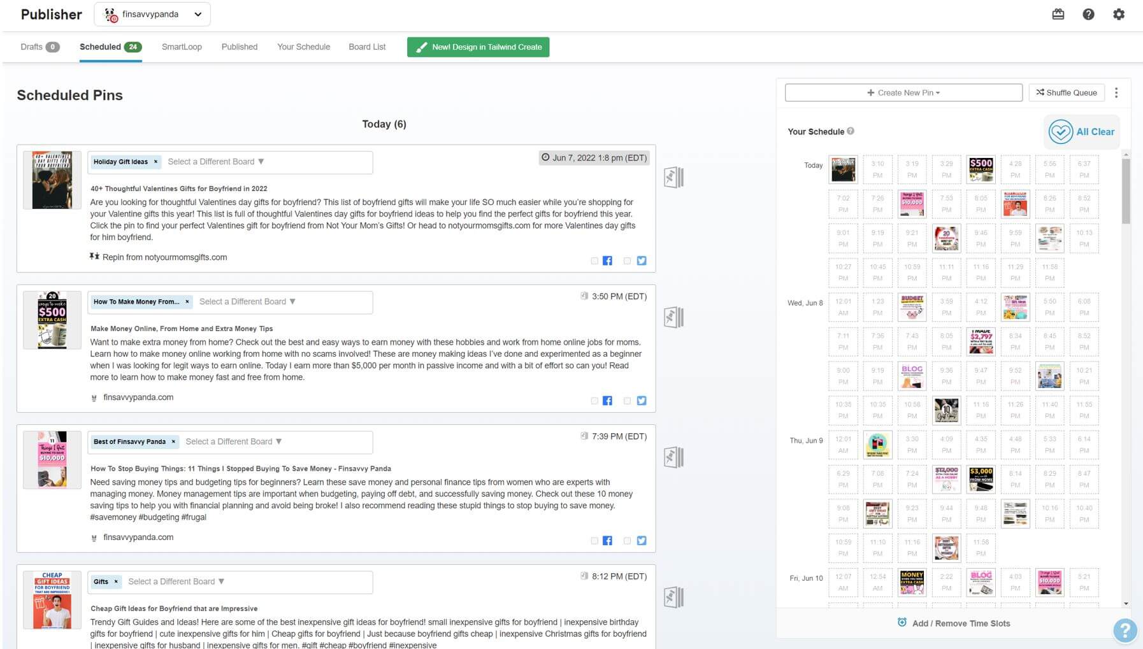Click the 12:01 AM slot on Wed, Jun 8
Screen dimensions: 1143x649
[x=843, y=307]
